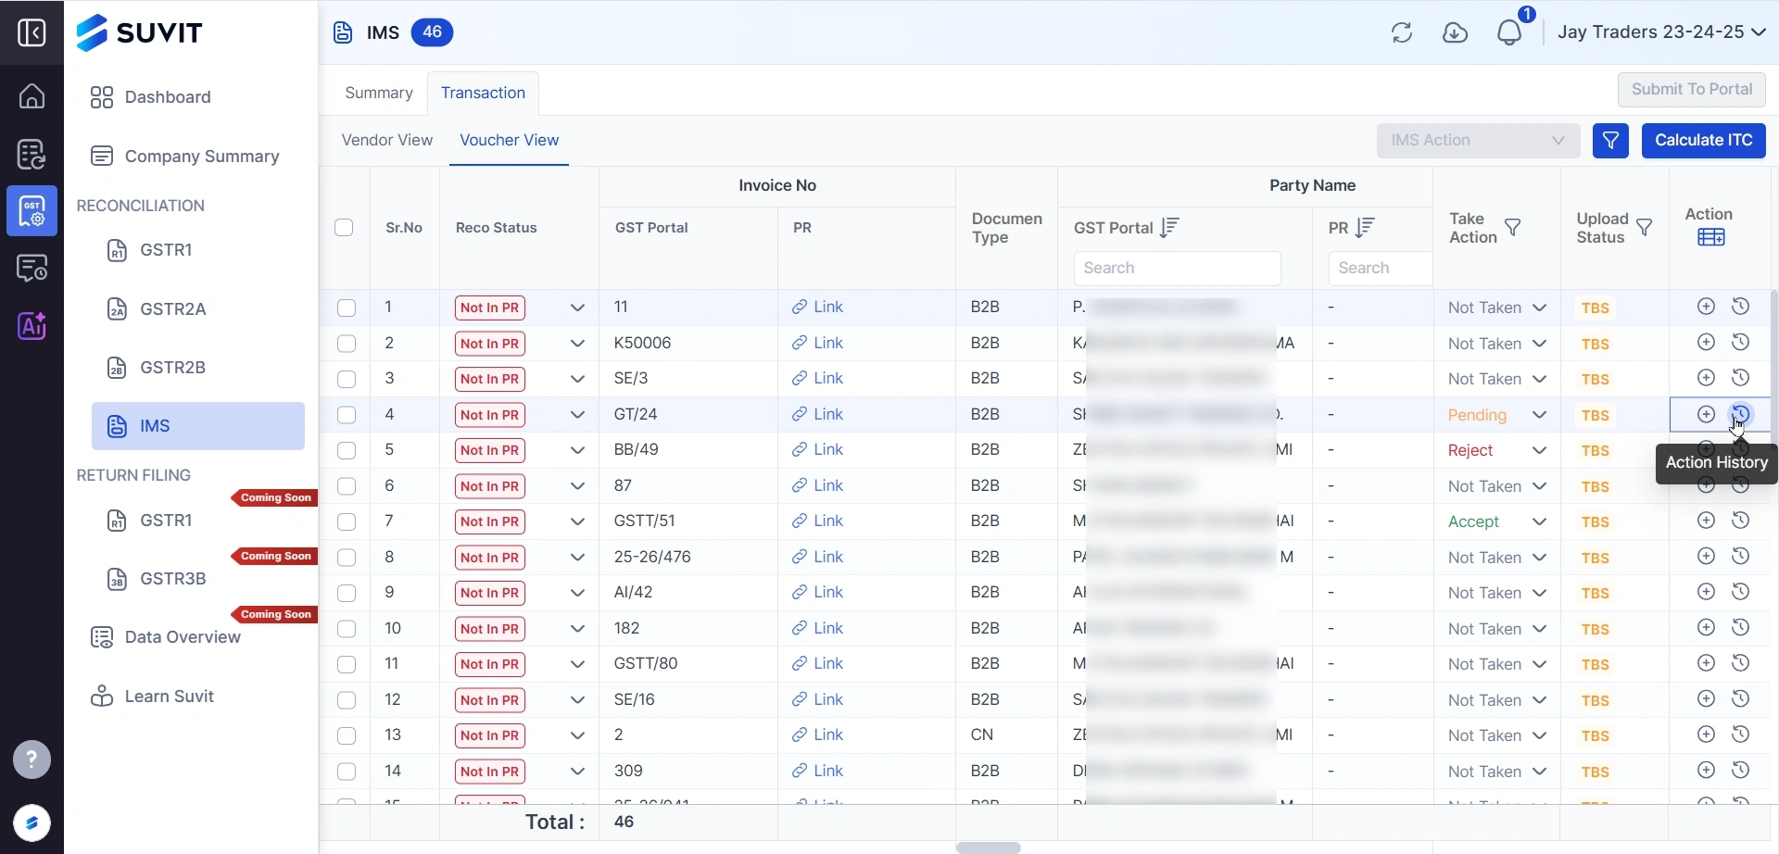Open the Suvit chat widget icon
Viewport: 1779px width, 854px height.
pos(32,823)
